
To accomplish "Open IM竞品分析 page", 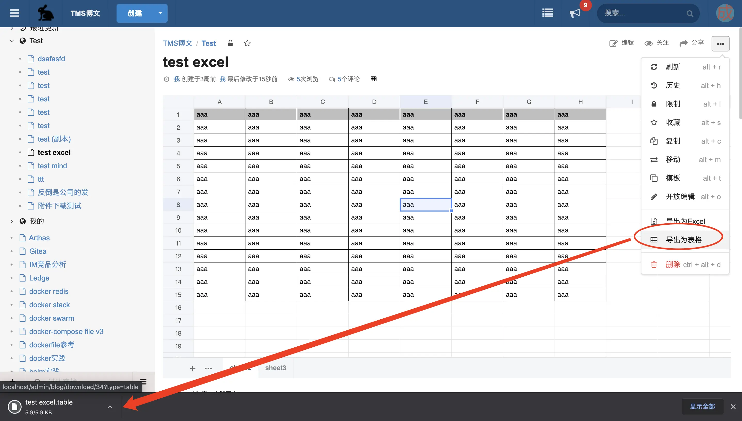I will pos(47,265).
